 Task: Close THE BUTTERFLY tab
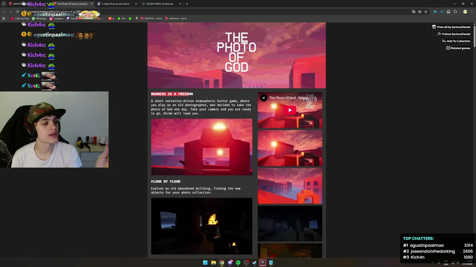[x=180, y=4]
